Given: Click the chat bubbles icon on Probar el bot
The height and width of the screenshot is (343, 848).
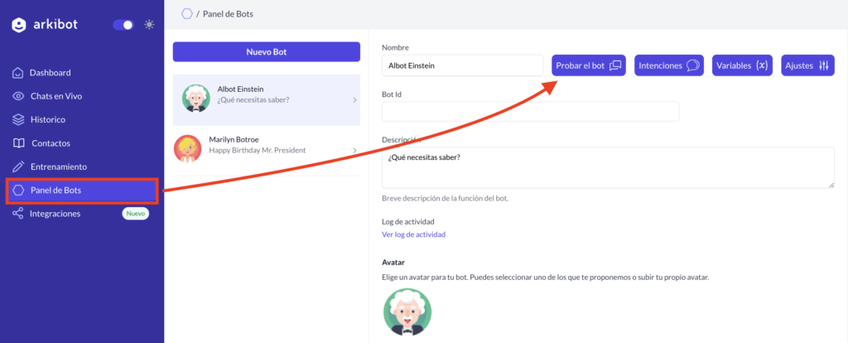Looking at the screenshot, I should [x=615, y=65].
